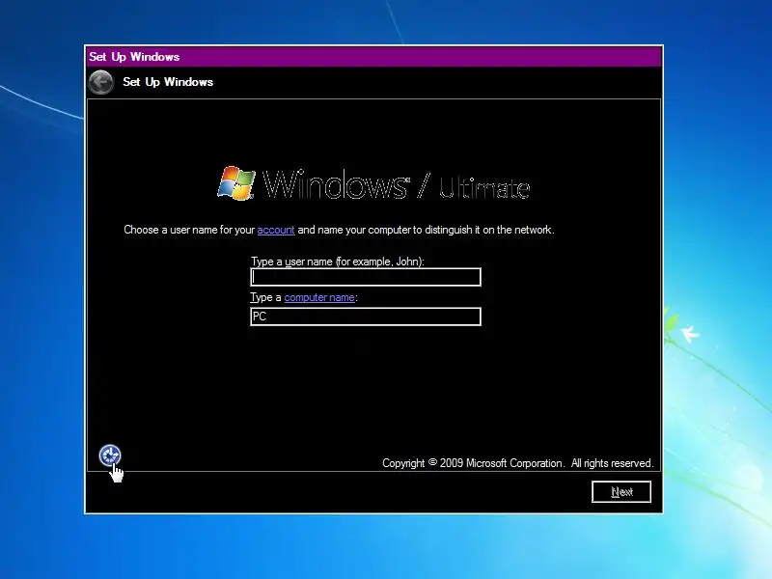Click the Windows Ultimate wordmark
The height and width of the screenshot is (579, 772).
coord(397,184)
